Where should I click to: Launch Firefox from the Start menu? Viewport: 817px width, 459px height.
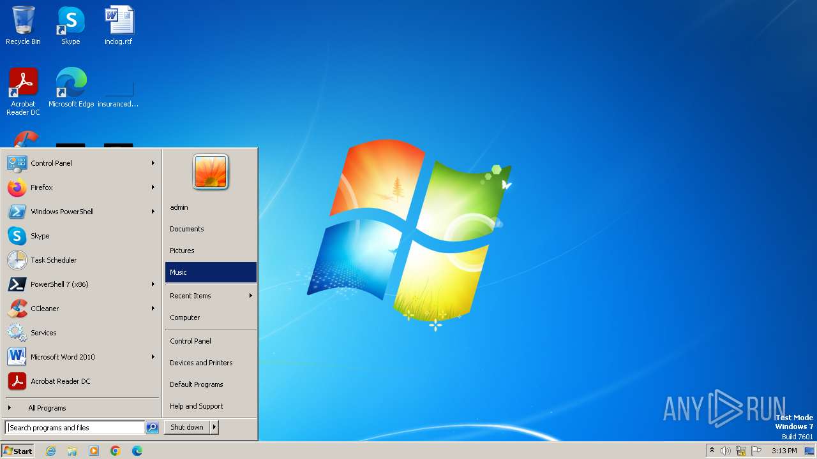click(x=81, y=187)
